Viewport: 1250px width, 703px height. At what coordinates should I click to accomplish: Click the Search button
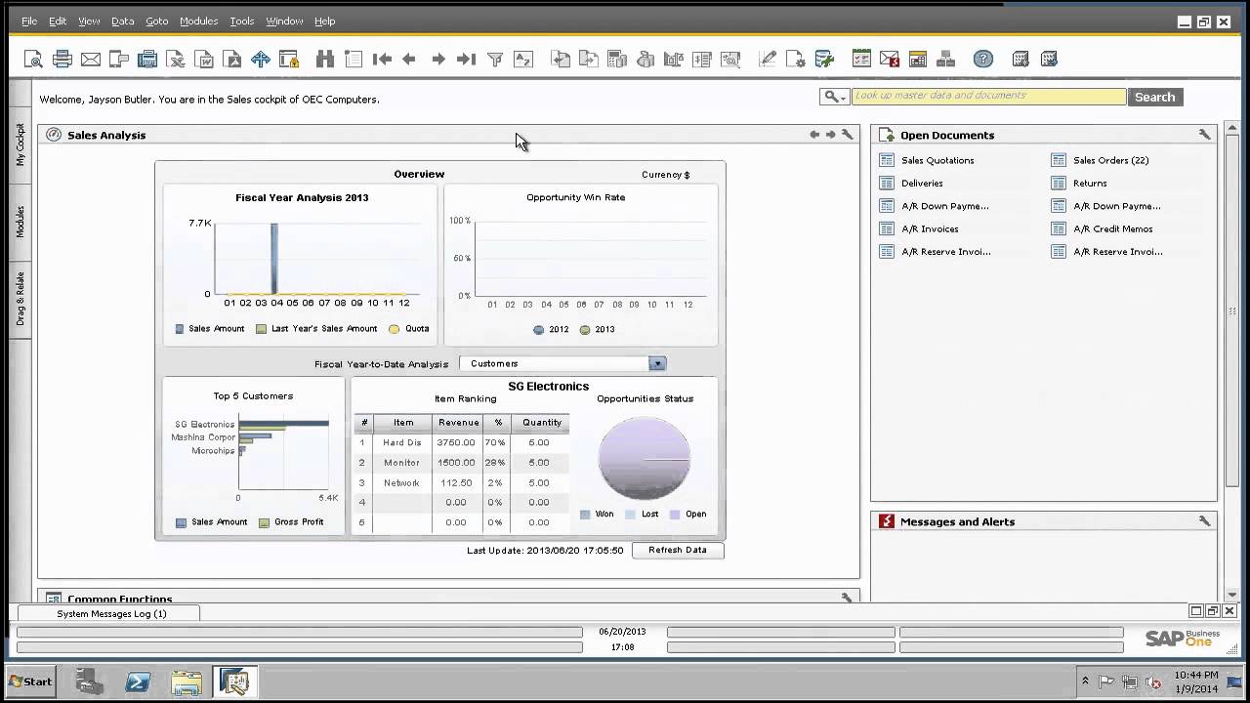pyautogui.click(x=1154, y=97)
